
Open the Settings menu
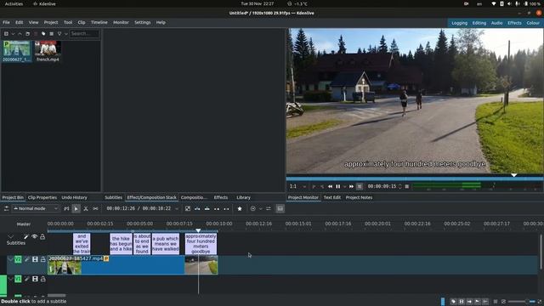tap(143, 22)
